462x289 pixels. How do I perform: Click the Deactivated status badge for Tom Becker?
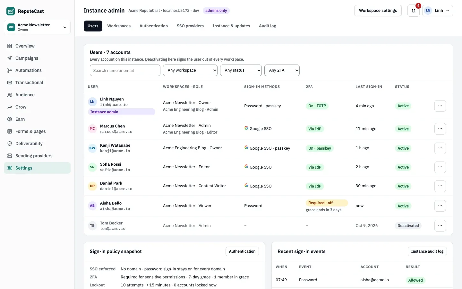point(408,226)
